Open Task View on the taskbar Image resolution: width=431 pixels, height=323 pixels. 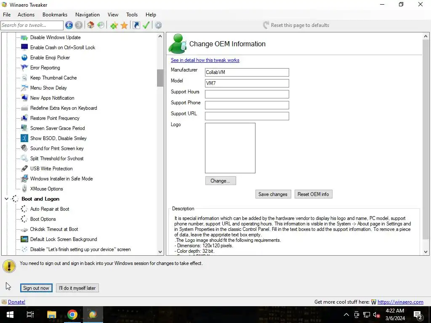(30, 315)
